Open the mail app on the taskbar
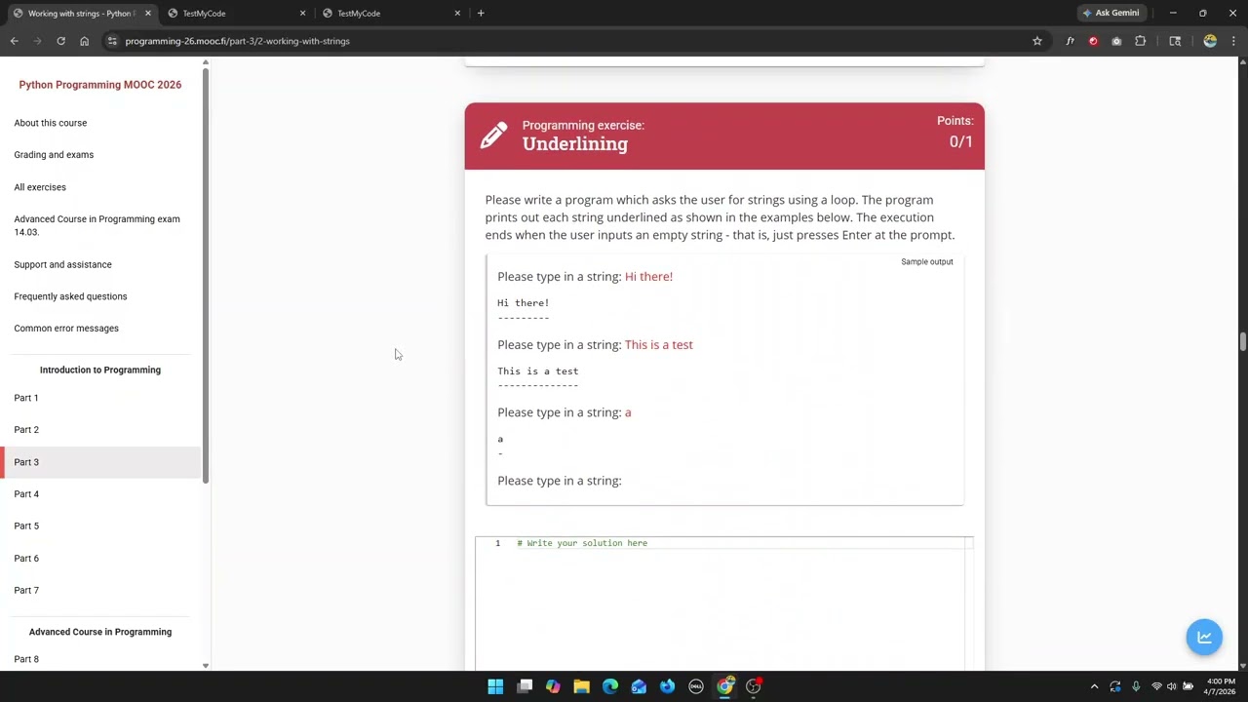Image resolution: width=1248 pixels, height=702 pixels. pos(639,686)
